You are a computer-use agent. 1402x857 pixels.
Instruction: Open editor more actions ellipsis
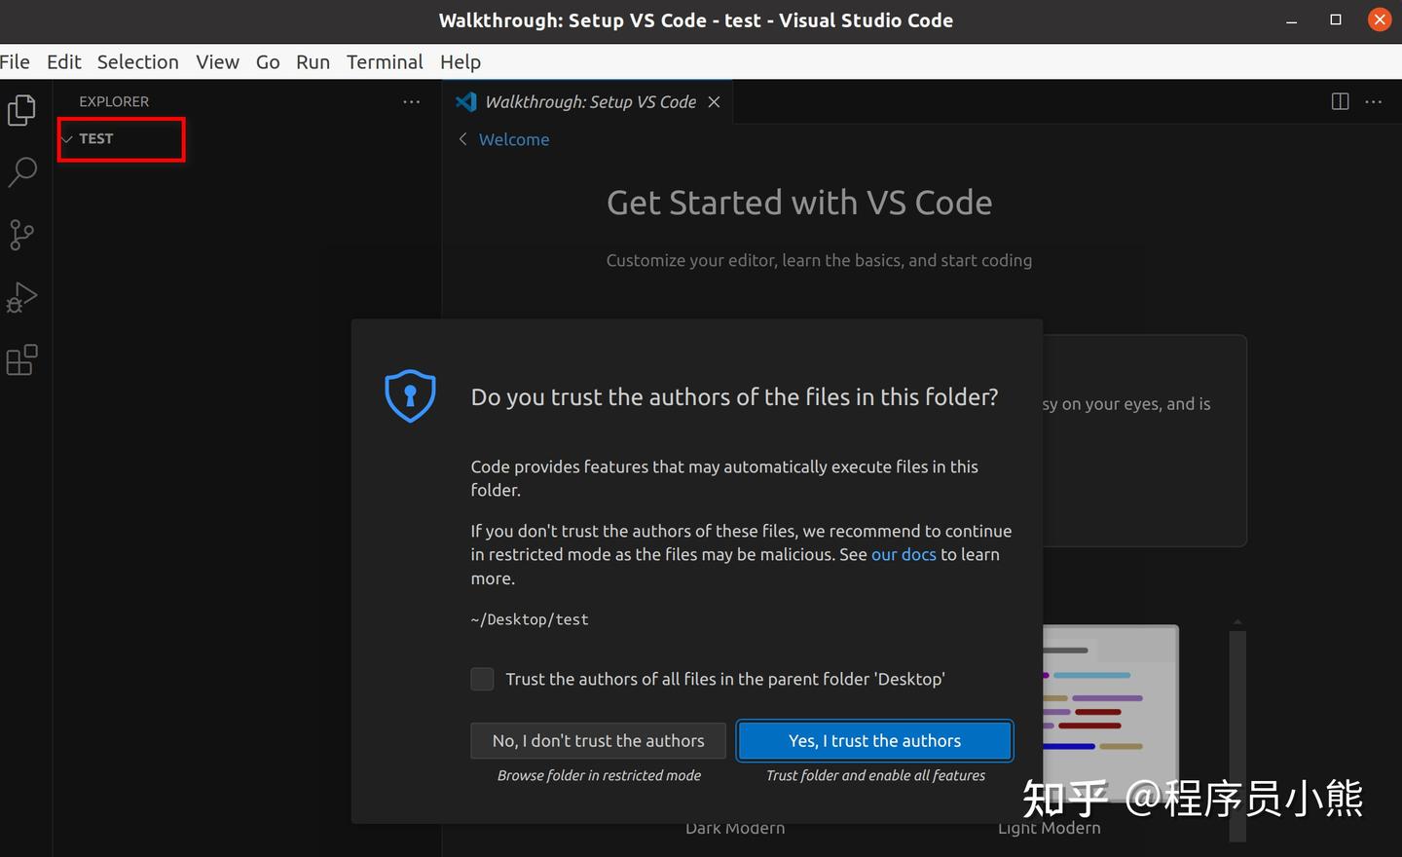click(1374, 101)
